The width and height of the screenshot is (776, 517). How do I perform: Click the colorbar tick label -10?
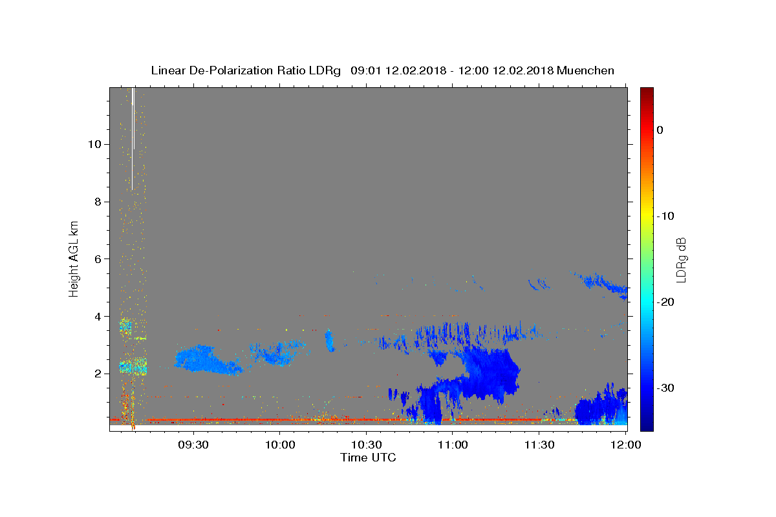tap(665, 216)
